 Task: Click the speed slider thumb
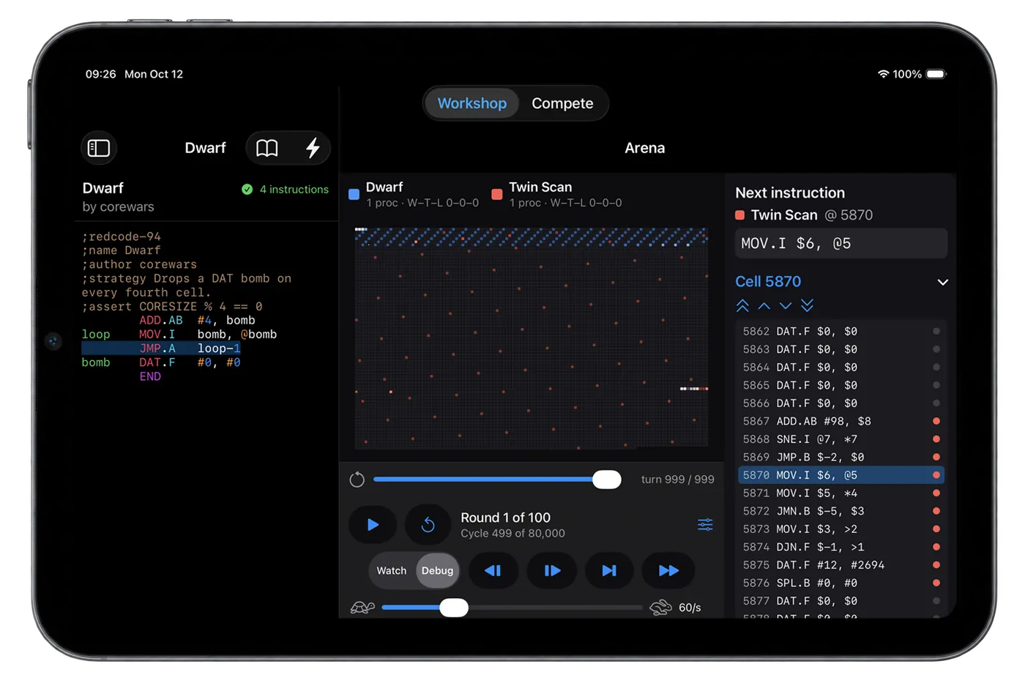(x=454, y=608)
